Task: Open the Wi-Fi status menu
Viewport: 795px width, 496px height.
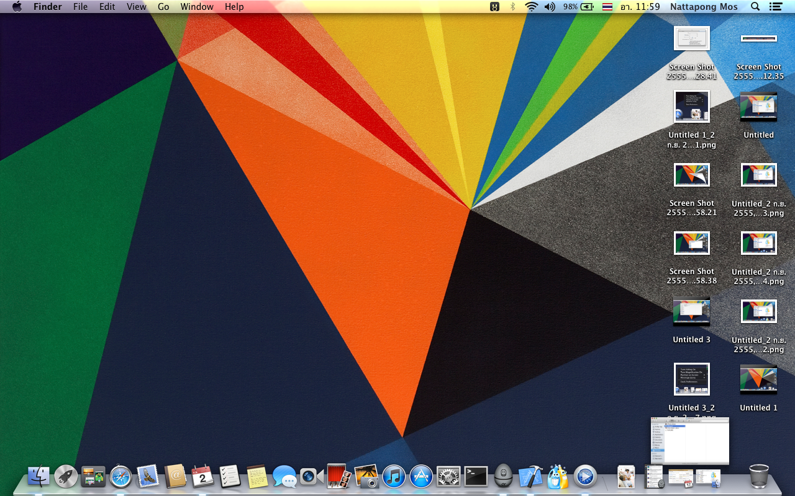Action: [x=531, y=7]
